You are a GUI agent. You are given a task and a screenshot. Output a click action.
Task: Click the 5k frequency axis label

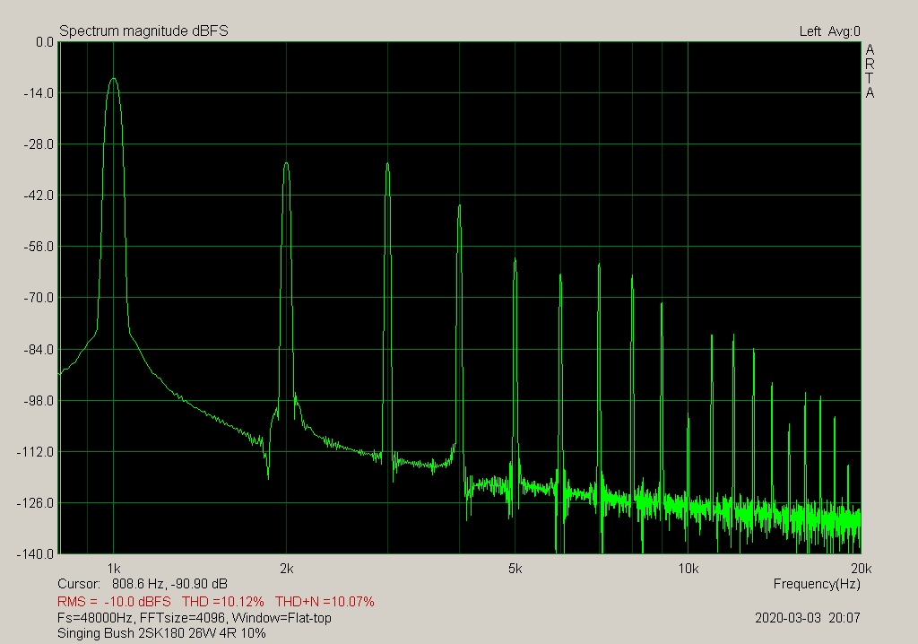tap(515, 569)
